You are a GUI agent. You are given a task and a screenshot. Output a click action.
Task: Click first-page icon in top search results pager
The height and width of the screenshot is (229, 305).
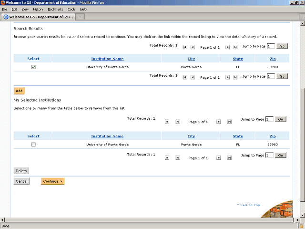[184, 47]
